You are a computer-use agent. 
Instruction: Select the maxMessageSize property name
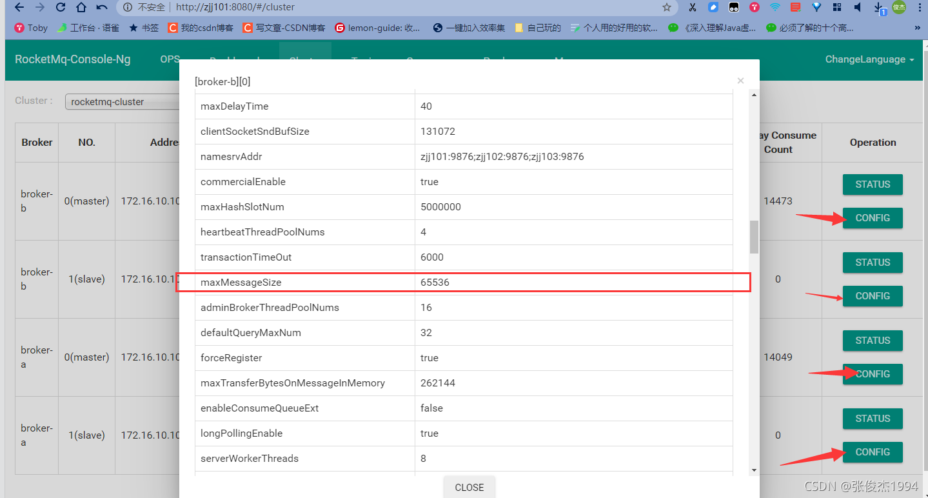click(x=241, y=283)
